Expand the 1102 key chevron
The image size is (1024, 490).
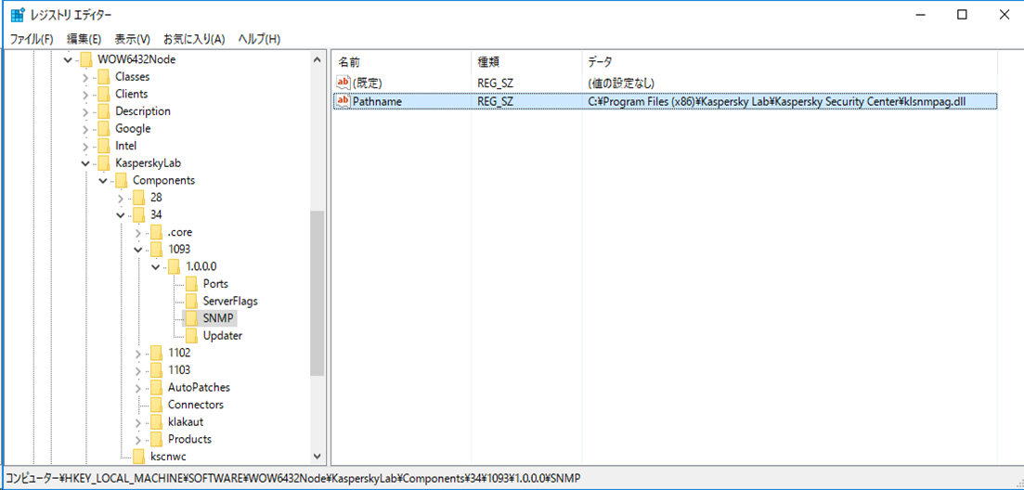[137, 353]
